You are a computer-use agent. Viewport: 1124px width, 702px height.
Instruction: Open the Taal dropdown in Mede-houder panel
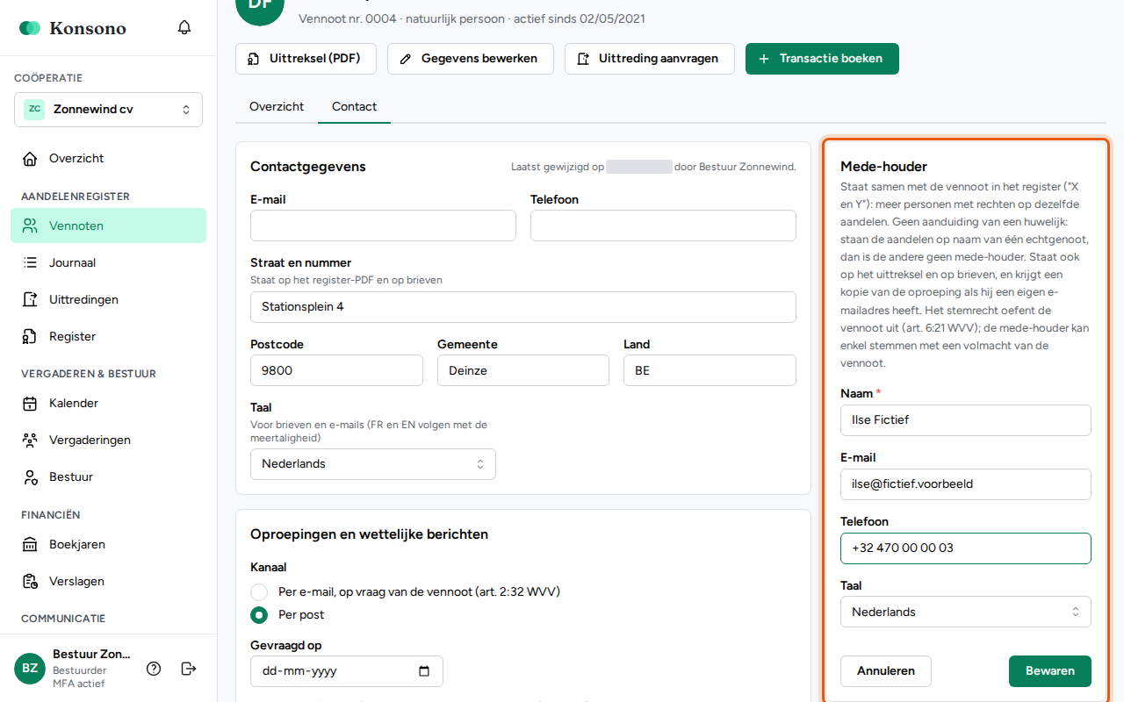click(965, 612)
